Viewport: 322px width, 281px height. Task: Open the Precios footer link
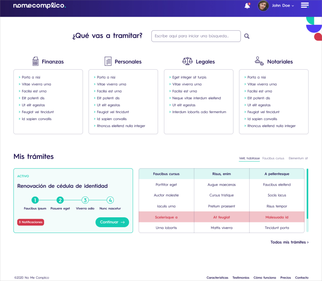[x=285, y=278]
